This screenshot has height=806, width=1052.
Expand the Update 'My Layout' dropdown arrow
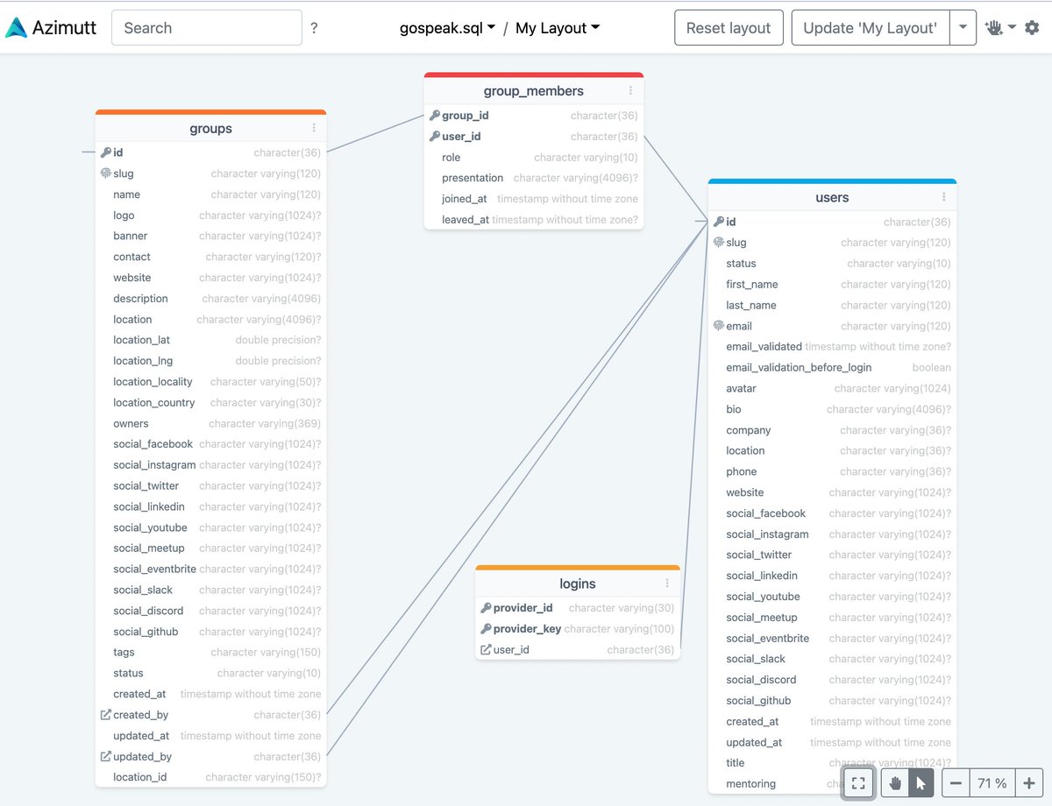coord(963,27)
